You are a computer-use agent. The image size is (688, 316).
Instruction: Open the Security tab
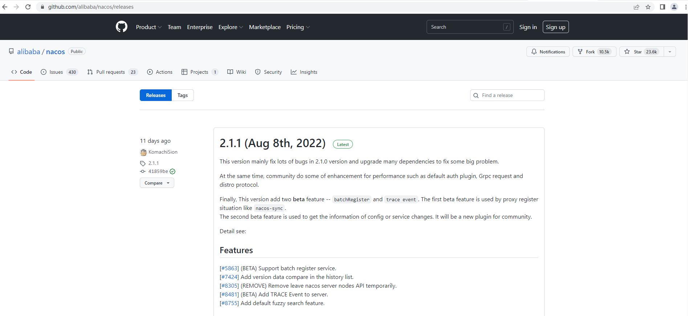[x=268, y=72]
